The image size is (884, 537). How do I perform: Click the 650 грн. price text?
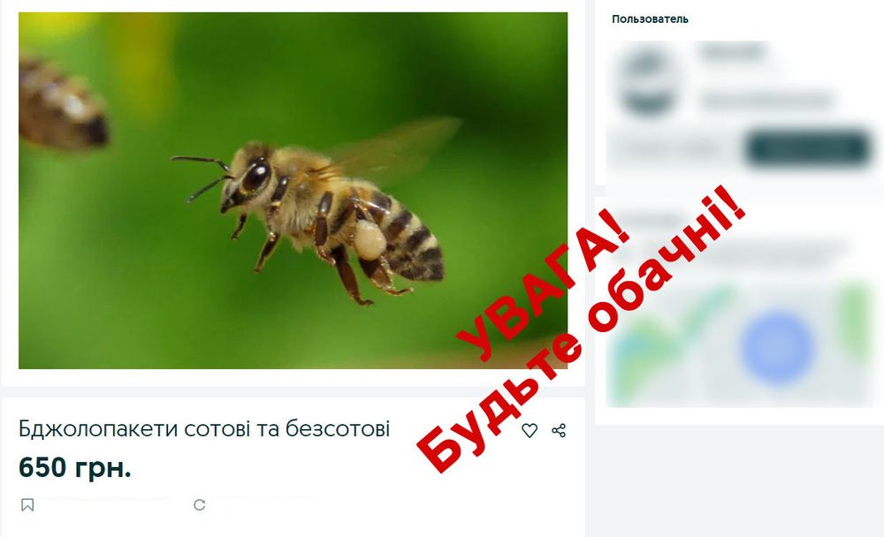point(75,467)
